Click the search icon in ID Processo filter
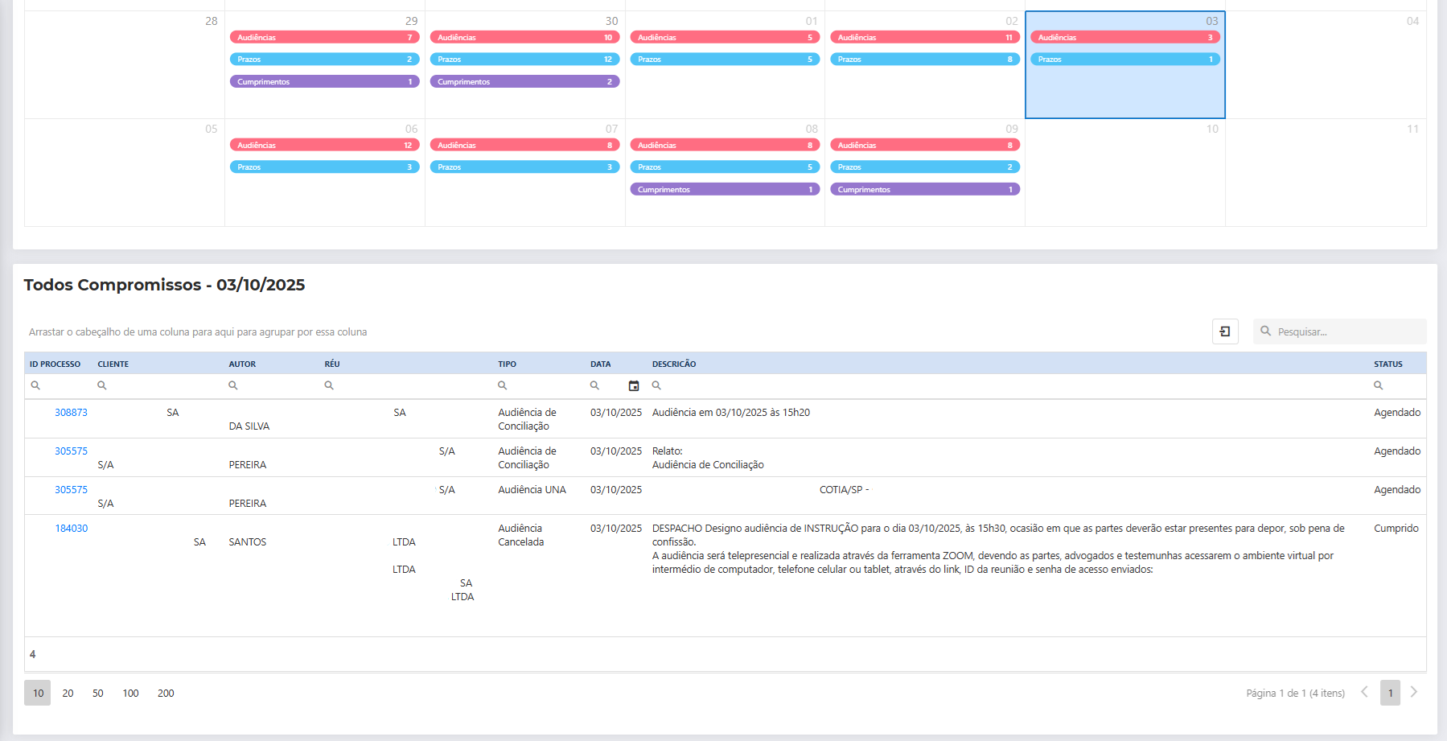 [x=35, y=385]
